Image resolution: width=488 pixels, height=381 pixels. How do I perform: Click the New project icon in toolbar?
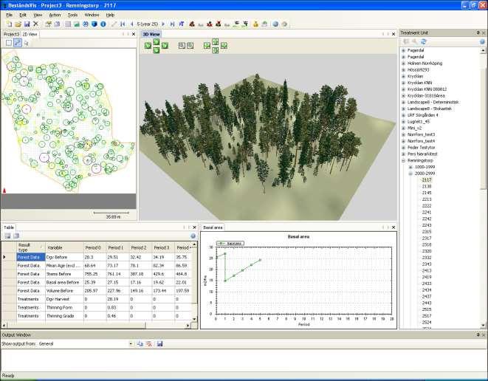[x=10, y=24]
